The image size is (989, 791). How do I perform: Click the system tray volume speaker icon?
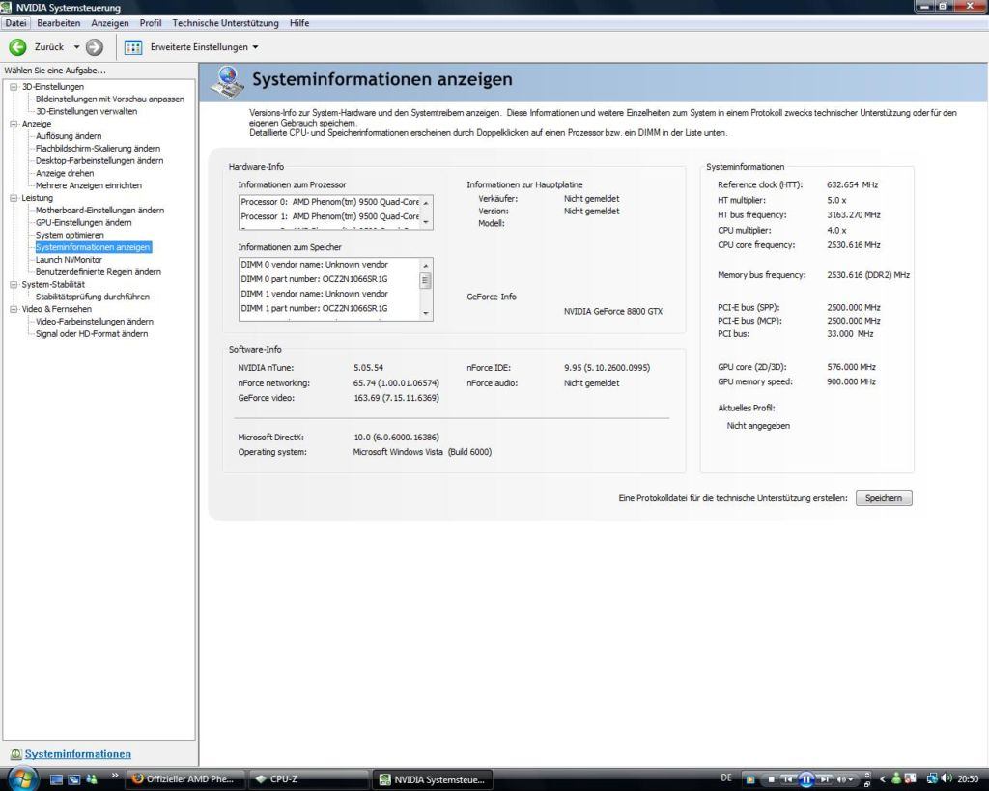coord(947,779)
